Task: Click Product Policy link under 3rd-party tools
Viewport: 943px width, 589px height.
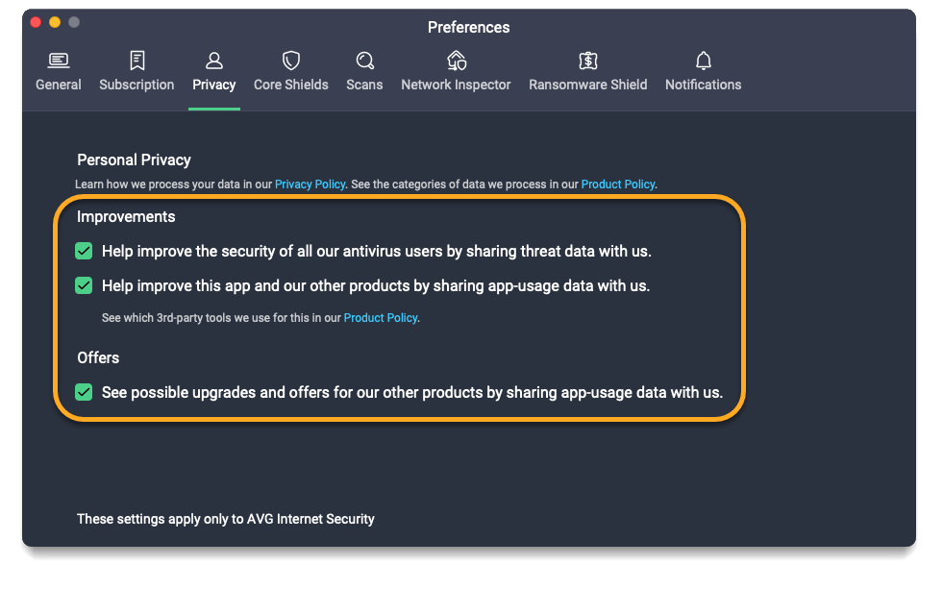Action: coord(380,318)
